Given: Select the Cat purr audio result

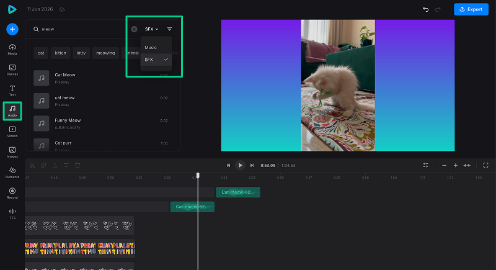Looking at the screenshot, I should pos(101,145).
